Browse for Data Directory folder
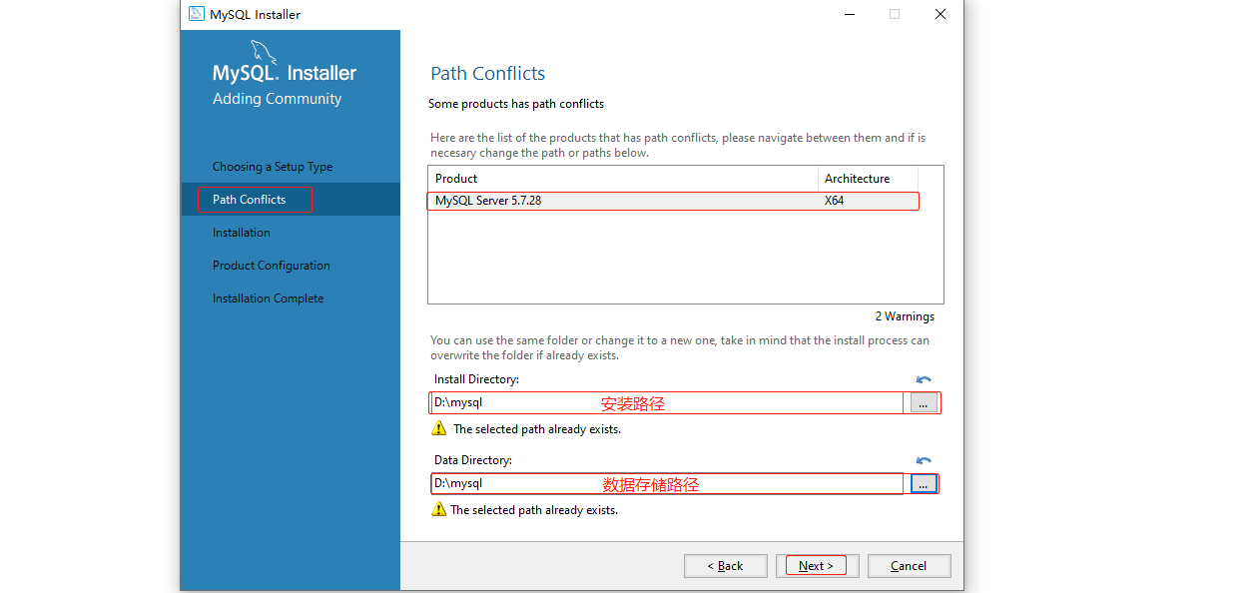 coord(923,484)
